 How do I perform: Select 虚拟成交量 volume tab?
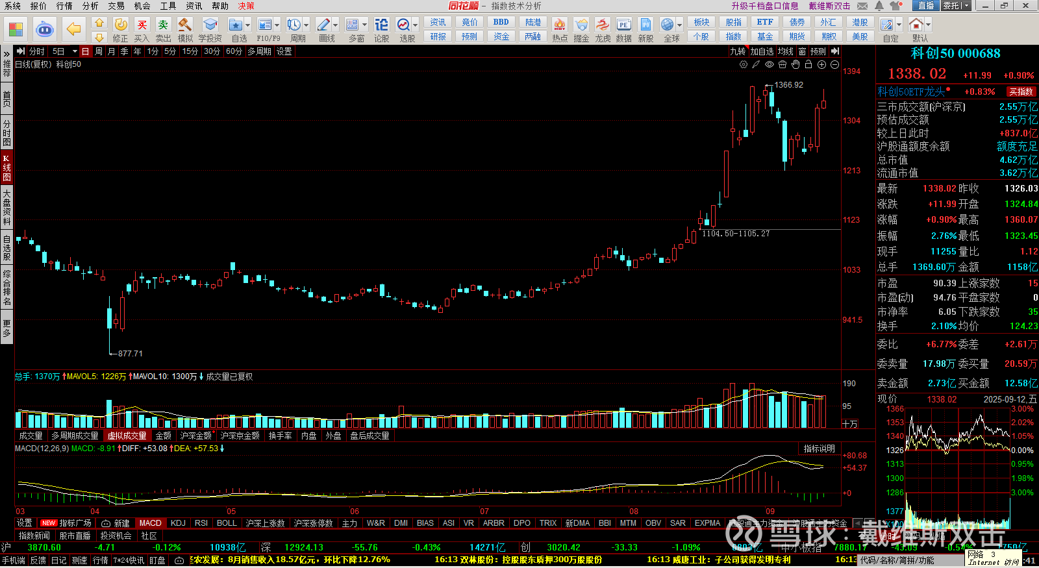click(127, 436)
